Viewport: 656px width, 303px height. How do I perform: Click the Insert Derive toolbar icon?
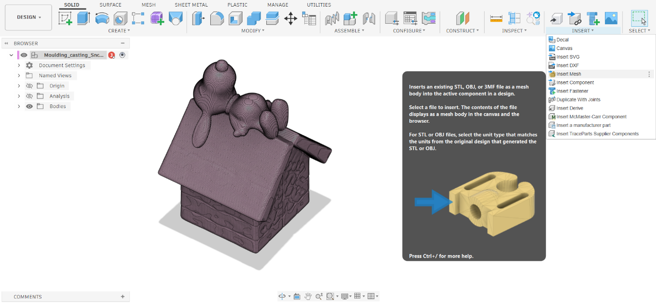point(556,19)
